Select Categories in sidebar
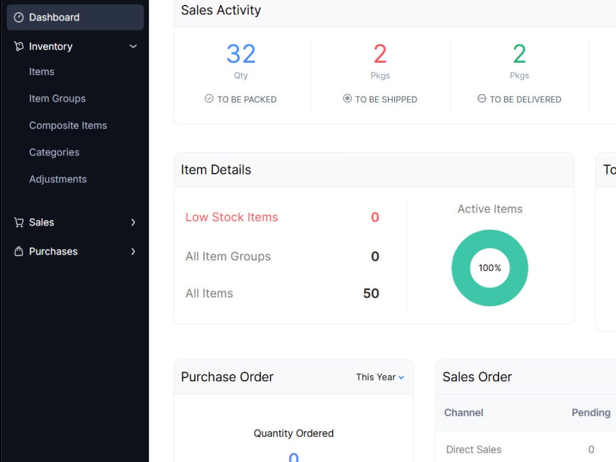616x462 pixels. [x=54, y=152]
